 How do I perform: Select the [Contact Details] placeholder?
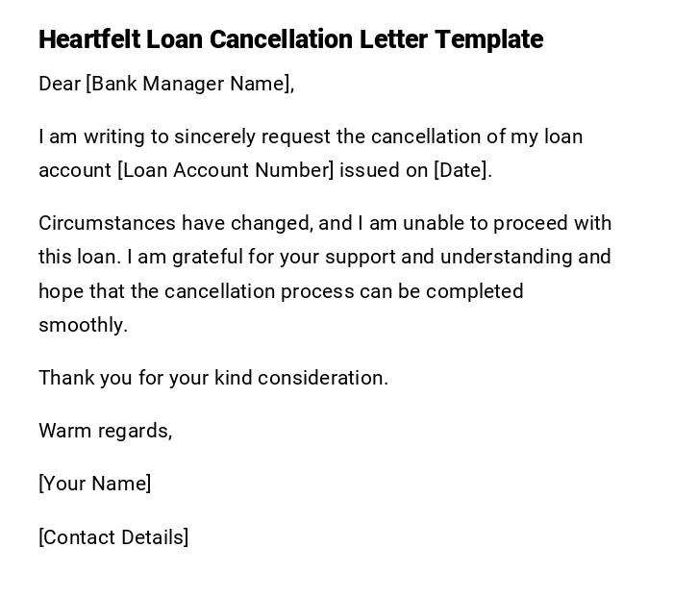click(x=113, y=537)
